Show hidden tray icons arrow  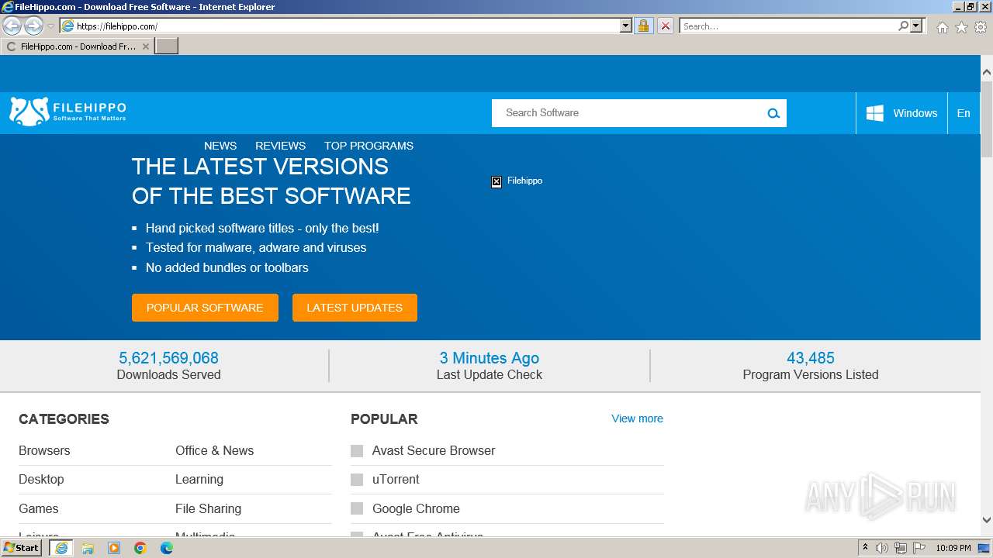tap(865, 548)
